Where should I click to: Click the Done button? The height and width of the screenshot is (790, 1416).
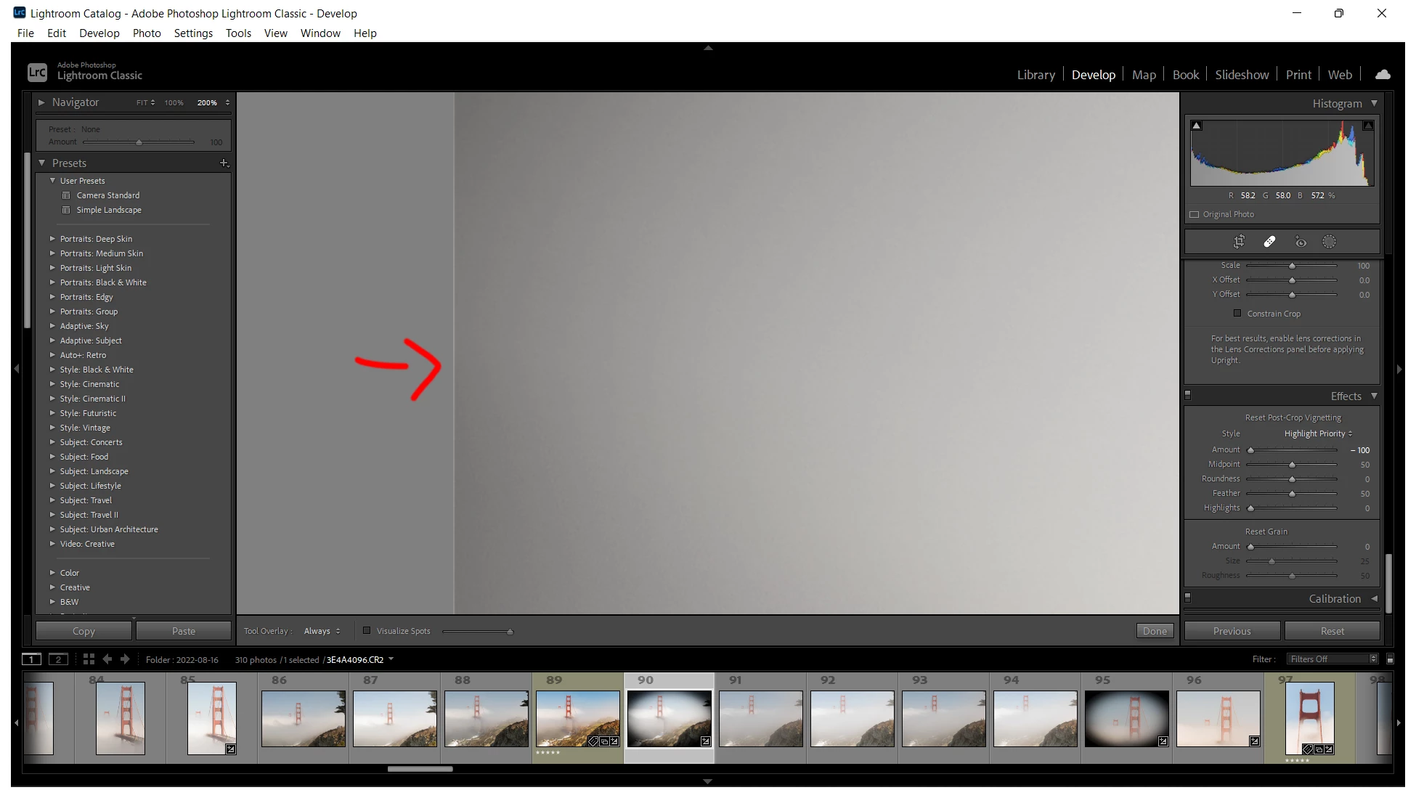[1155, 631]
